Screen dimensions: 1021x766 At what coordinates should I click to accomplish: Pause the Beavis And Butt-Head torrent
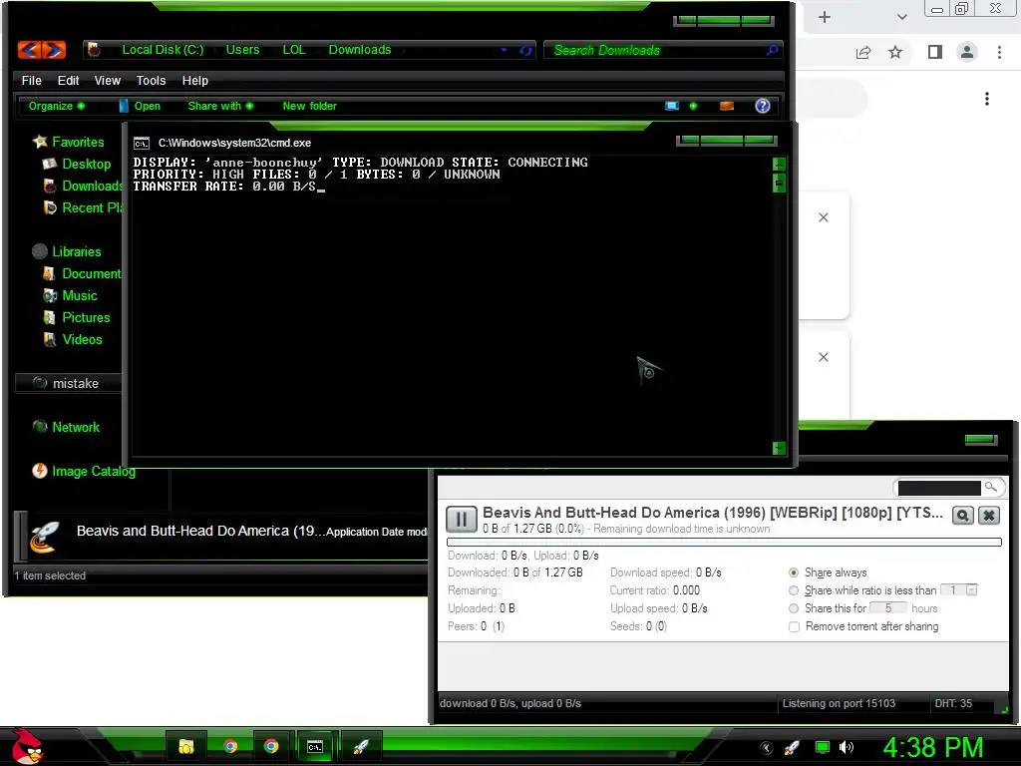[461, 519]
